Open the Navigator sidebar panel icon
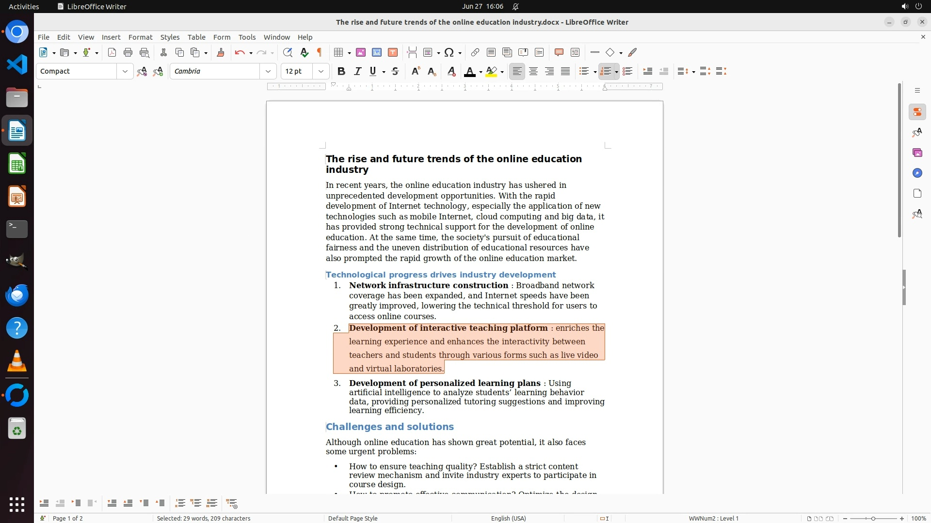 tap(917, 173)
